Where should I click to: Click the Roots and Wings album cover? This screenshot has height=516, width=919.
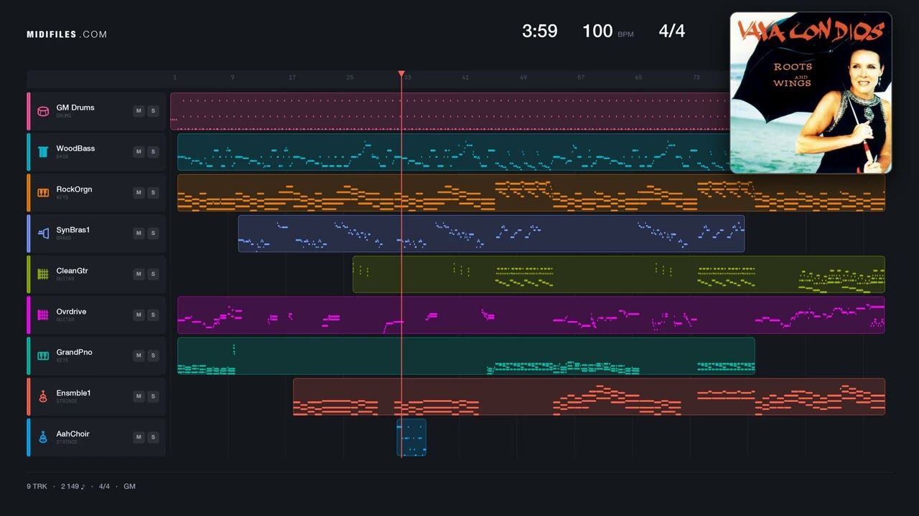click(811, 92)
